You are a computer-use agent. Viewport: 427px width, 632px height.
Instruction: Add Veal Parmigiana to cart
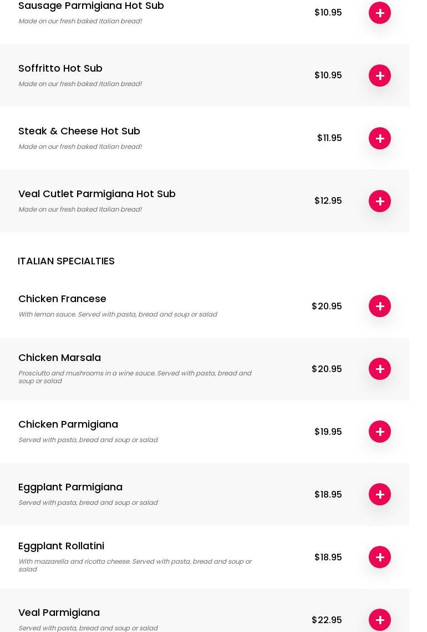(x=380, y=620)
